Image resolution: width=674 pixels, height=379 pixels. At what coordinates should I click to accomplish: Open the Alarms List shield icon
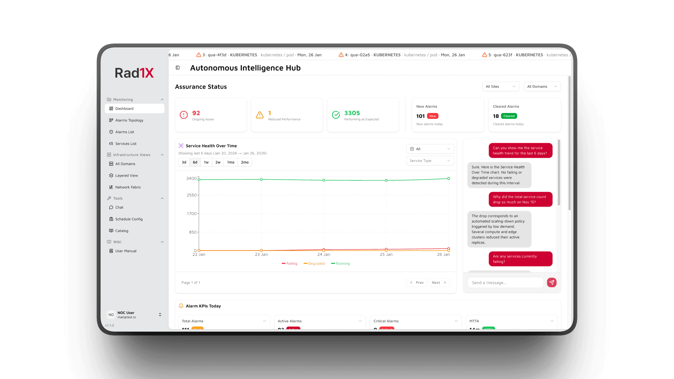click(x=111, y=132)
